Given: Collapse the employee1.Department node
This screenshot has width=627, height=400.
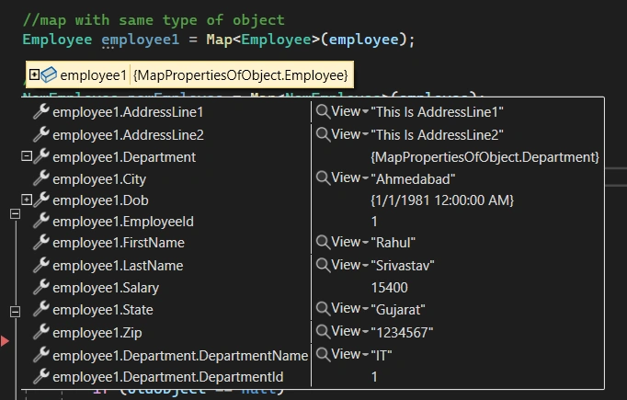Looking at the screenshot, I should click(27, 156).
